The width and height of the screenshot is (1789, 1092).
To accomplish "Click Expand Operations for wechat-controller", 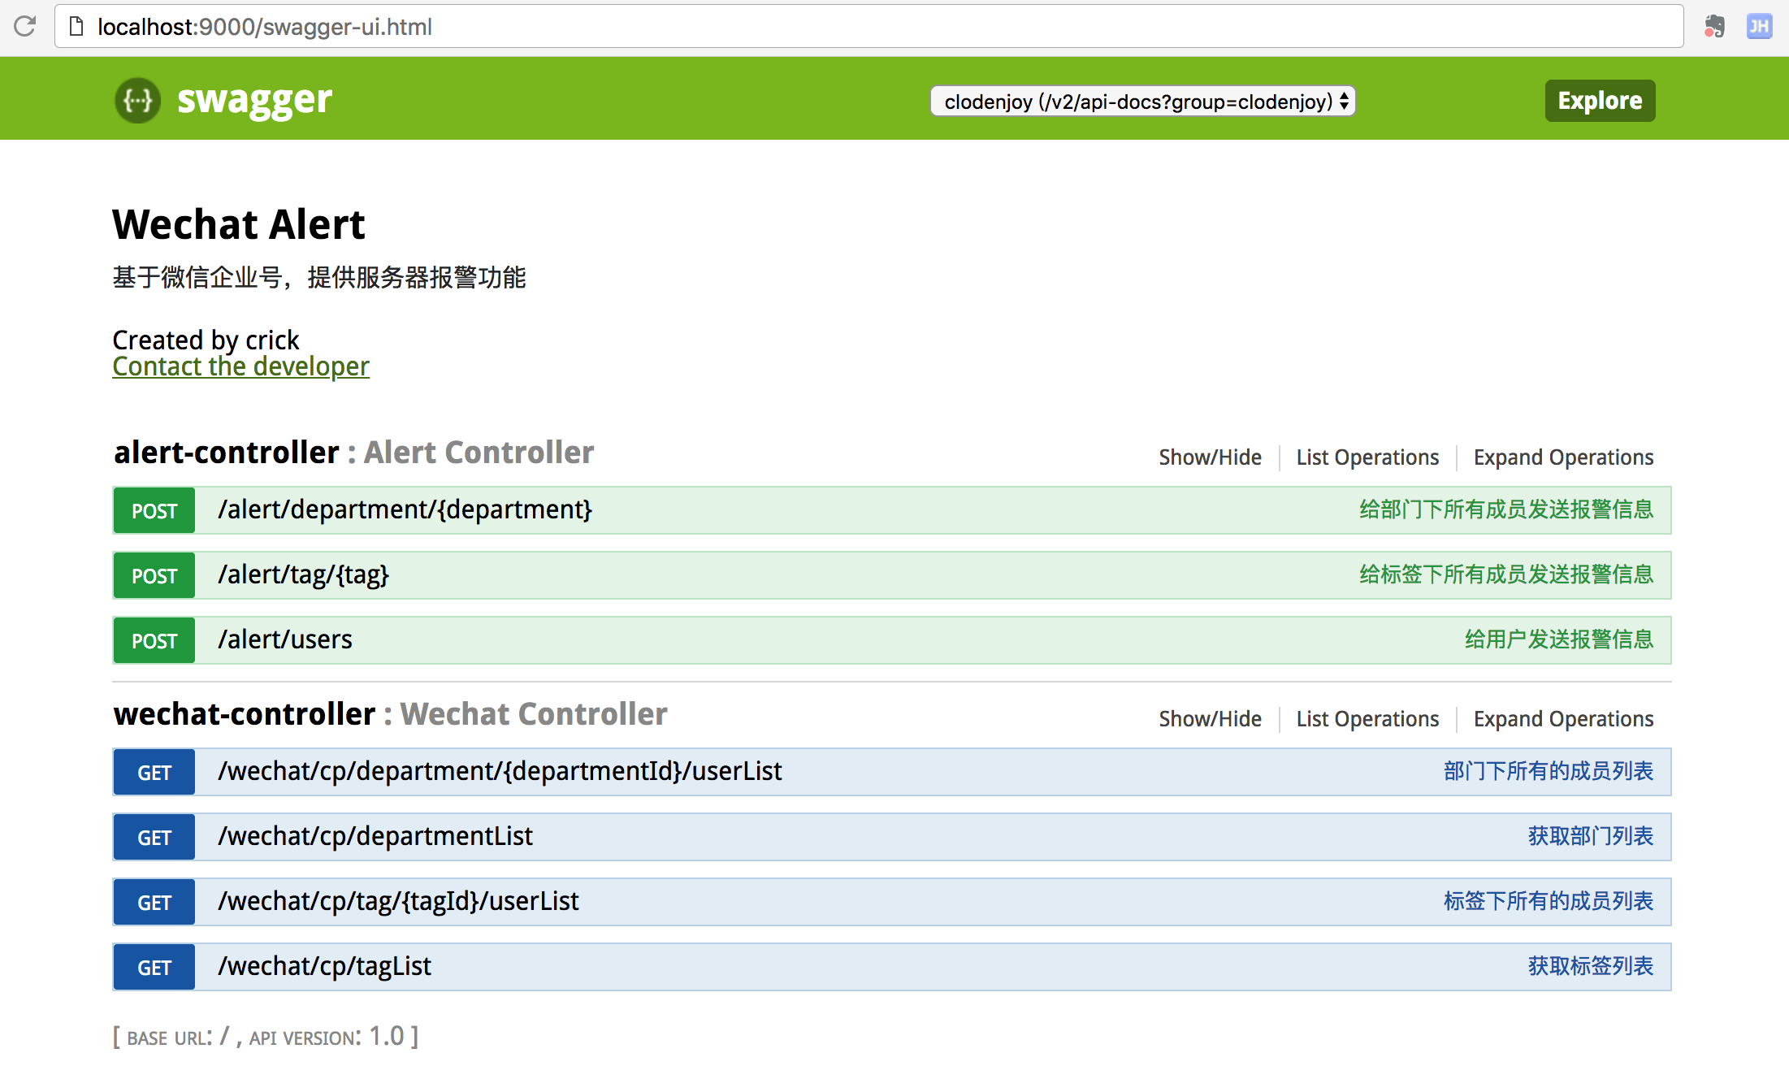I will [1563, 719].
